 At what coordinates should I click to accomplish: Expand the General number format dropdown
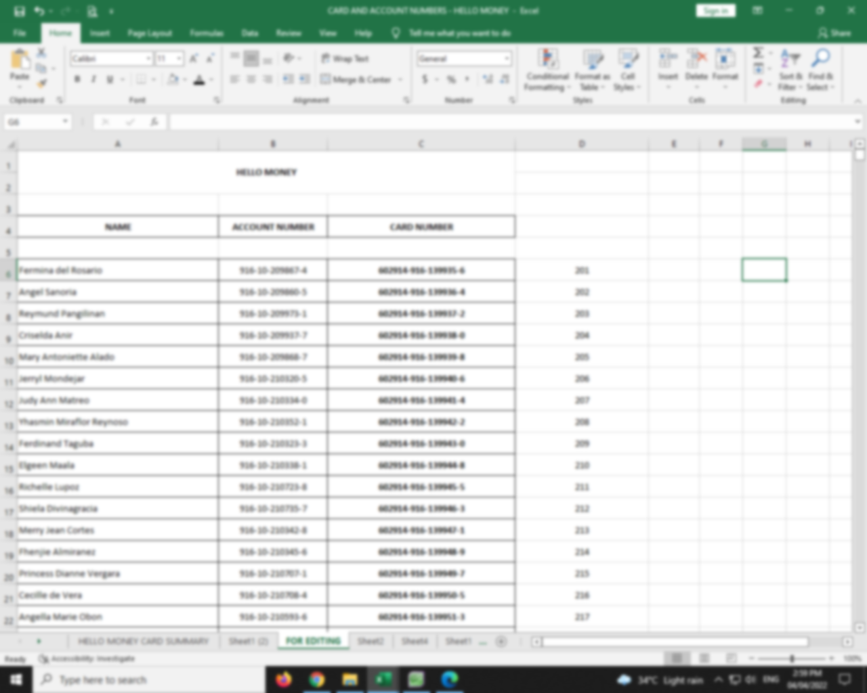507,59
